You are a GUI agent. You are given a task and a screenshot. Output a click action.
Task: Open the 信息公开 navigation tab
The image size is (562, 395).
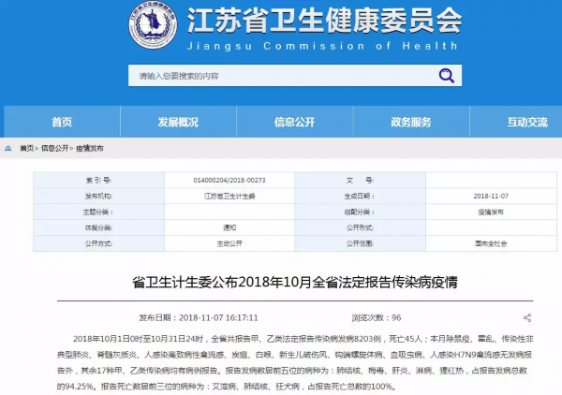(x=295, y=122)
